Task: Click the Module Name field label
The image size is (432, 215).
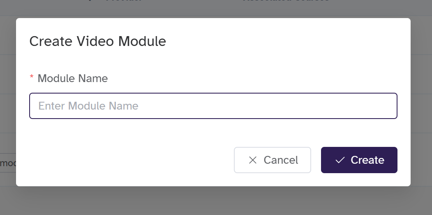Action: (x=72, y=78)
